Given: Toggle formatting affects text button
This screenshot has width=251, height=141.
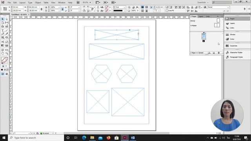Looking at the screenshot, I should coord(6,66).
